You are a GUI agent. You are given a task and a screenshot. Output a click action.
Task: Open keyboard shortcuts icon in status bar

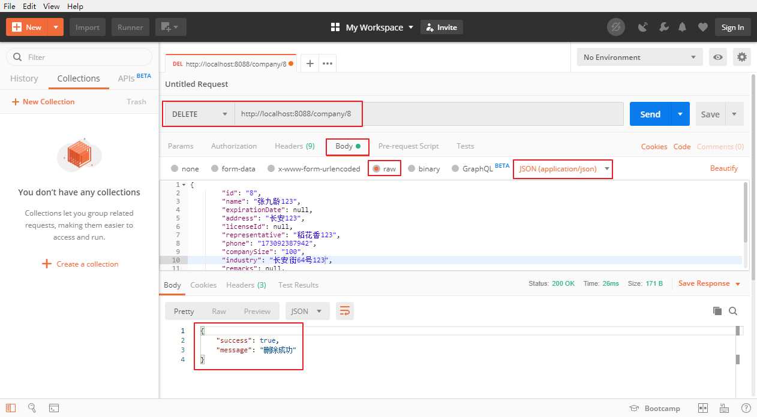tap(724, 408)
